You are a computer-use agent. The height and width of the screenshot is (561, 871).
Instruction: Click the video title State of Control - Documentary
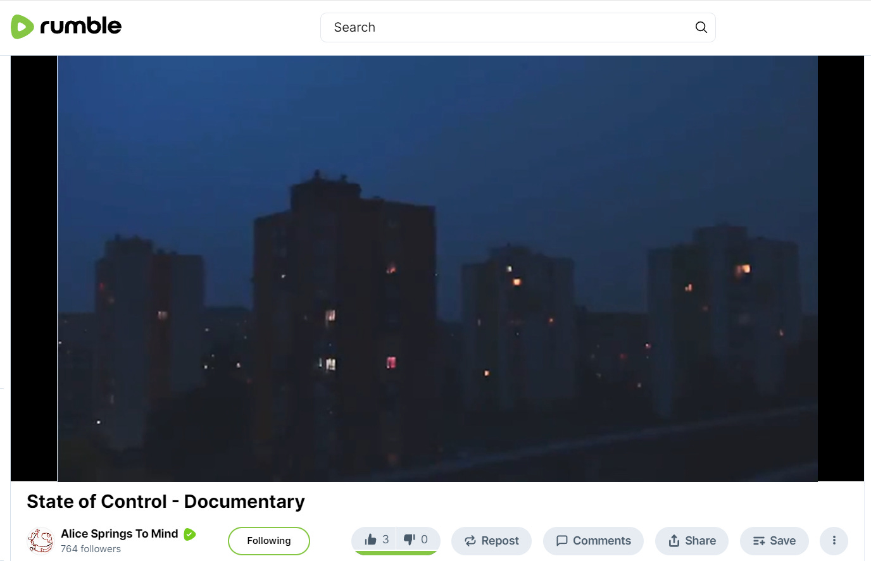click(x=166, y=502)
